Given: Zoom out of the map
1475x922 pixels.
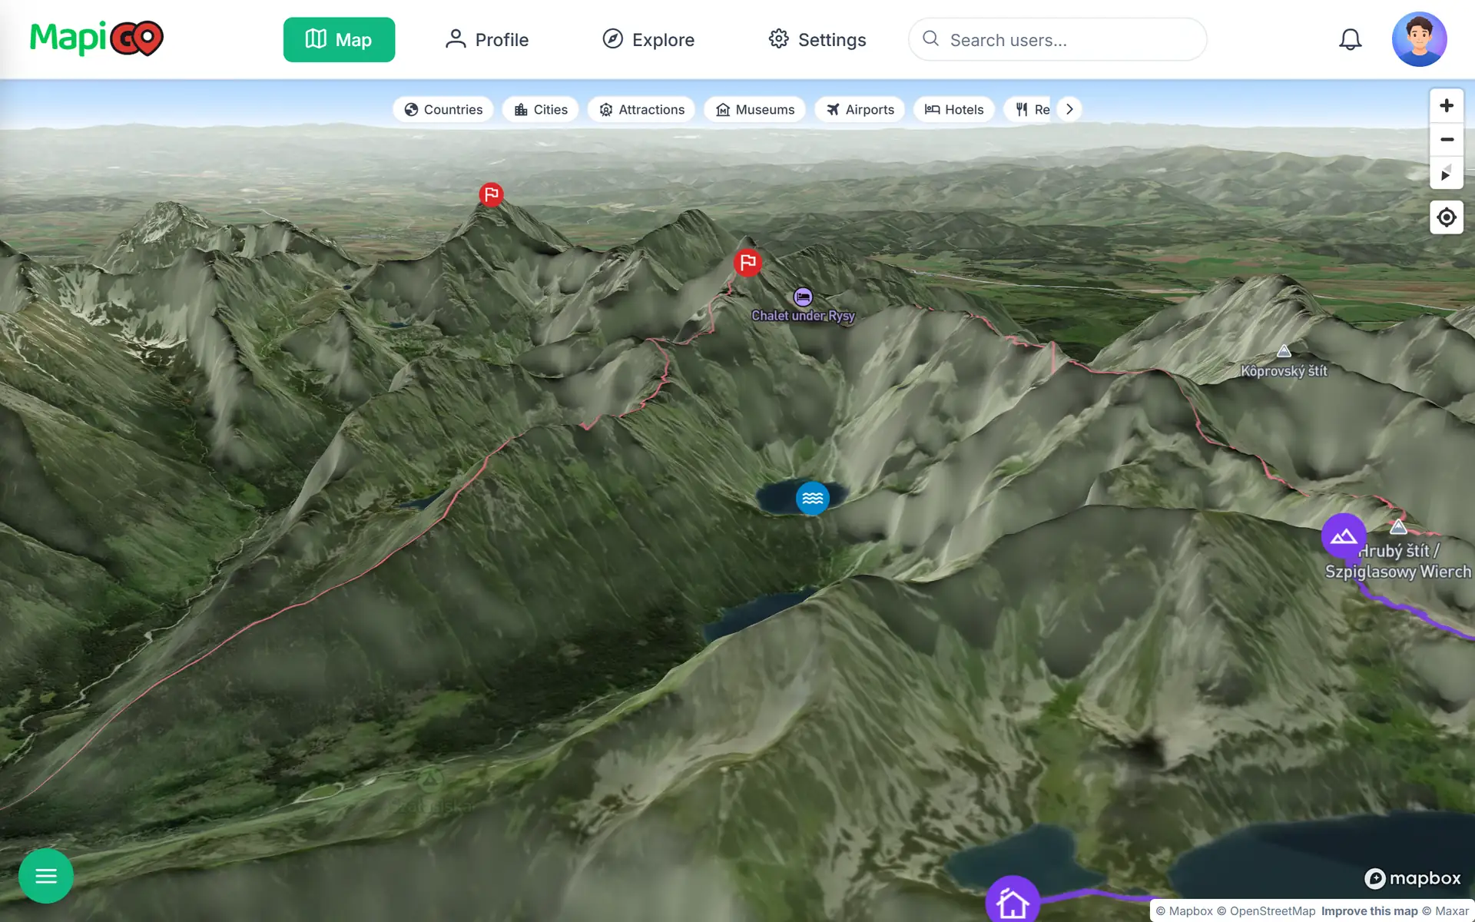Looking at the screenshot, I should click(x=1446, y=139).
